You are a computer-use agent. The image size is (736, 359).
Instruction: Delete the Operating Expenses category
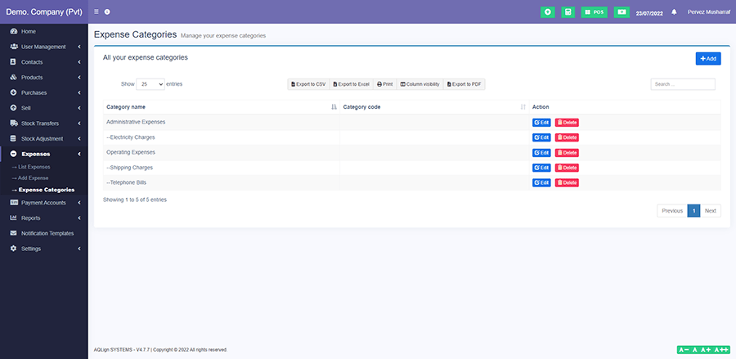pyautogui.click(x=567, y=153)
